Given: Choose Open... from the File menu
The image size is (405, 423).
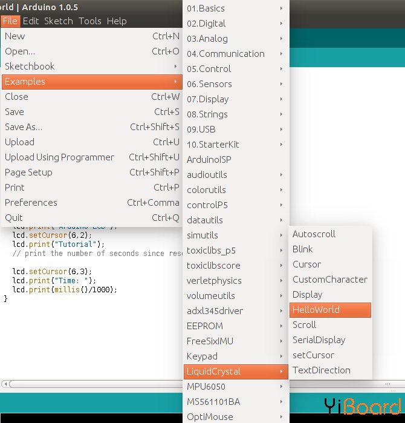Looking at the screenshot, I should point(92,51).
